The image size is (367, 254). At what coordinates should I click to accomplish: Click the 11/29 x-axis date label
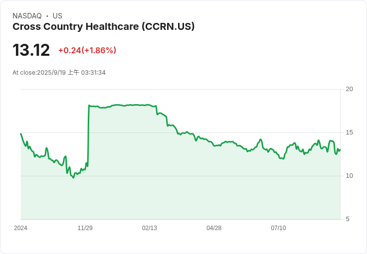coord(85,228)
